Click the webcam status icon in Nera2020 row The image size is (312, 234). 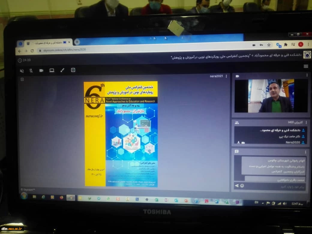tap(243, 143)
